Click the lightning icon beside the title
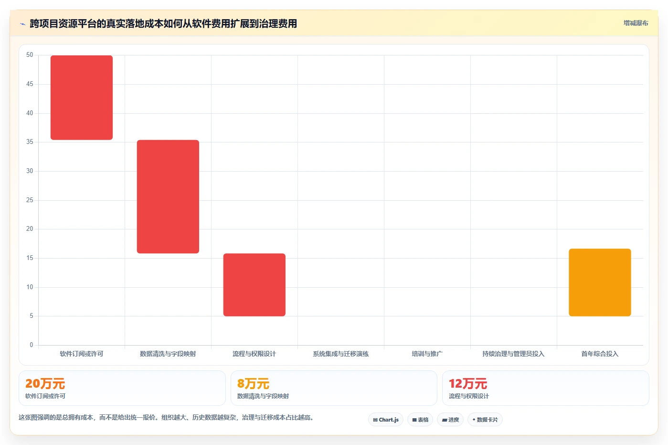 (22, 24)
